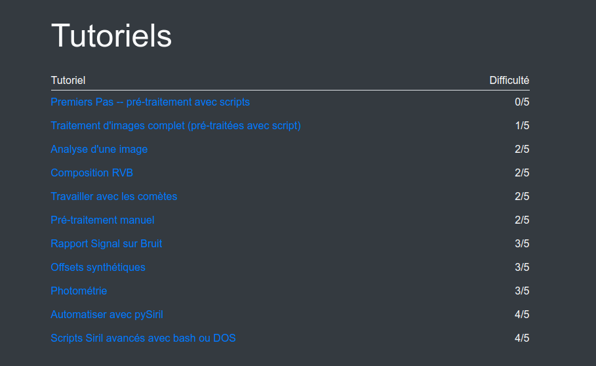Click the 1/5 difficulty rating
Viewport: 596px width, 366px height.
pyautogui.click(x=522, y=126)
